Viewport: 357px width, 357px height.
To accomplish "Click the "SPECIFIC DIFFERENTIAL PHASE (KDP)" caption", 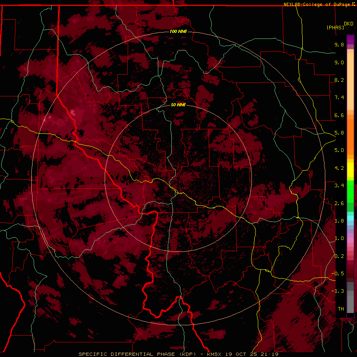I will [x=137, y=354].
